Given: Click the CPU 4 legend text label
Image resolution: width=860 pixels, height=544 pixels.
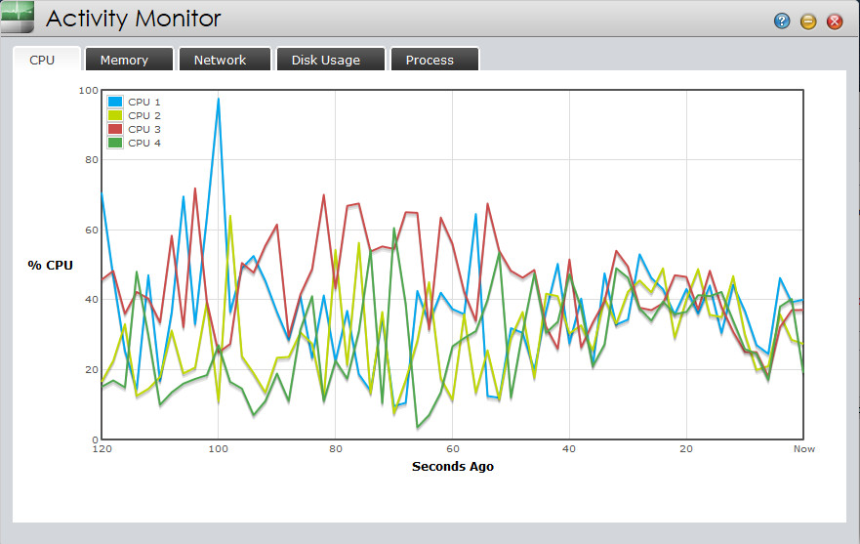Looking at the screenshot, I should (144, 143).
